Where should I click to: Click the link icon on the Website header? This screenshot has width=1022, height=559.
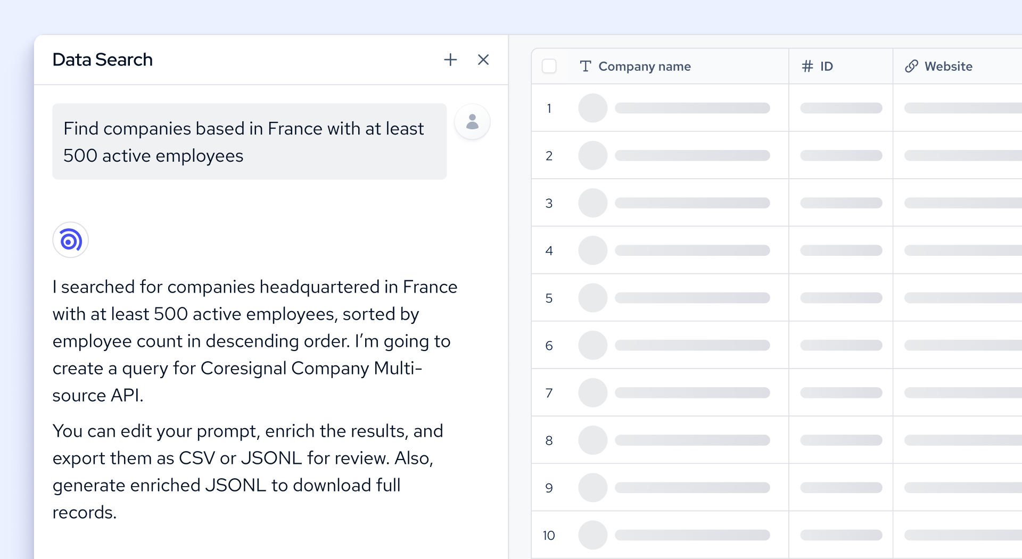[911, 66]
